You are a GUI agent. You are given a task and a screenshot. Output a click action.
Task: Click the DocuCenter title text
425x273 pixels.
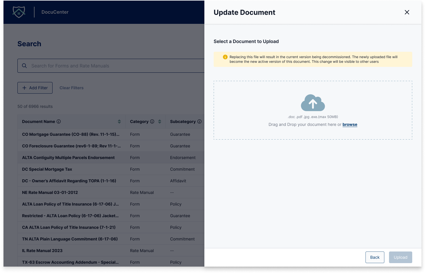coord(55,12)
